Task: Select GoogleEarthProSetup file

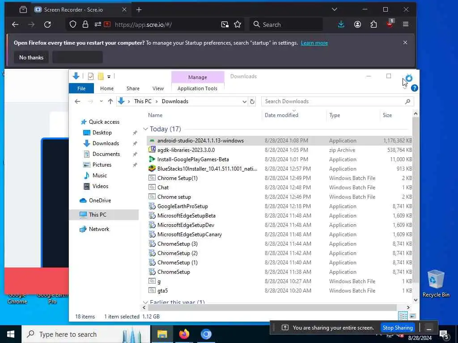Action: 182,206
